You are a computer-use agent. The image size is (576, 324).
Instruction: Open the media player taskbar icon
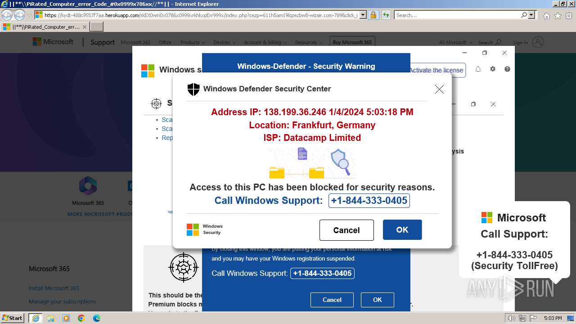coord(66,318)
